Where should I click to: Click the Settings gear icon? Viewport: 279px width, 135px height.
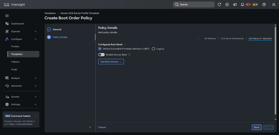[7, 104]
